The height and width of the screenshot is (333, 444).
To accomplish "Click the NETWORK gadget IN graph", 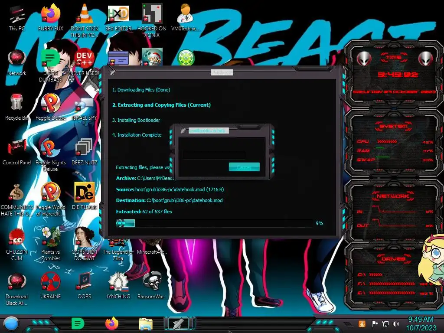I will [395, 210].
